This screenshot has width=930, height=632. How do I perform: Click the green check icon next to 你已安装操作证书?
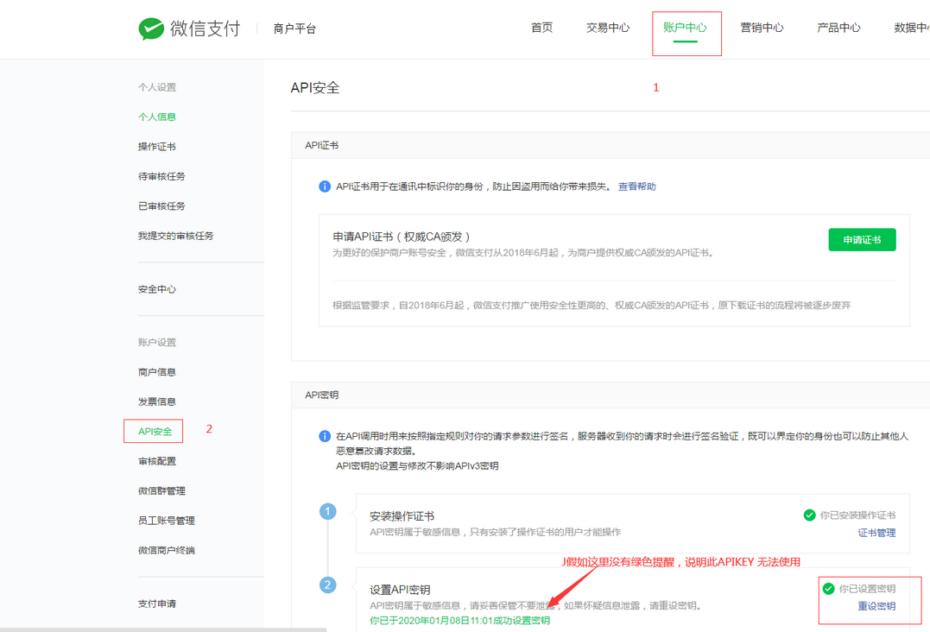pos(809,515)
